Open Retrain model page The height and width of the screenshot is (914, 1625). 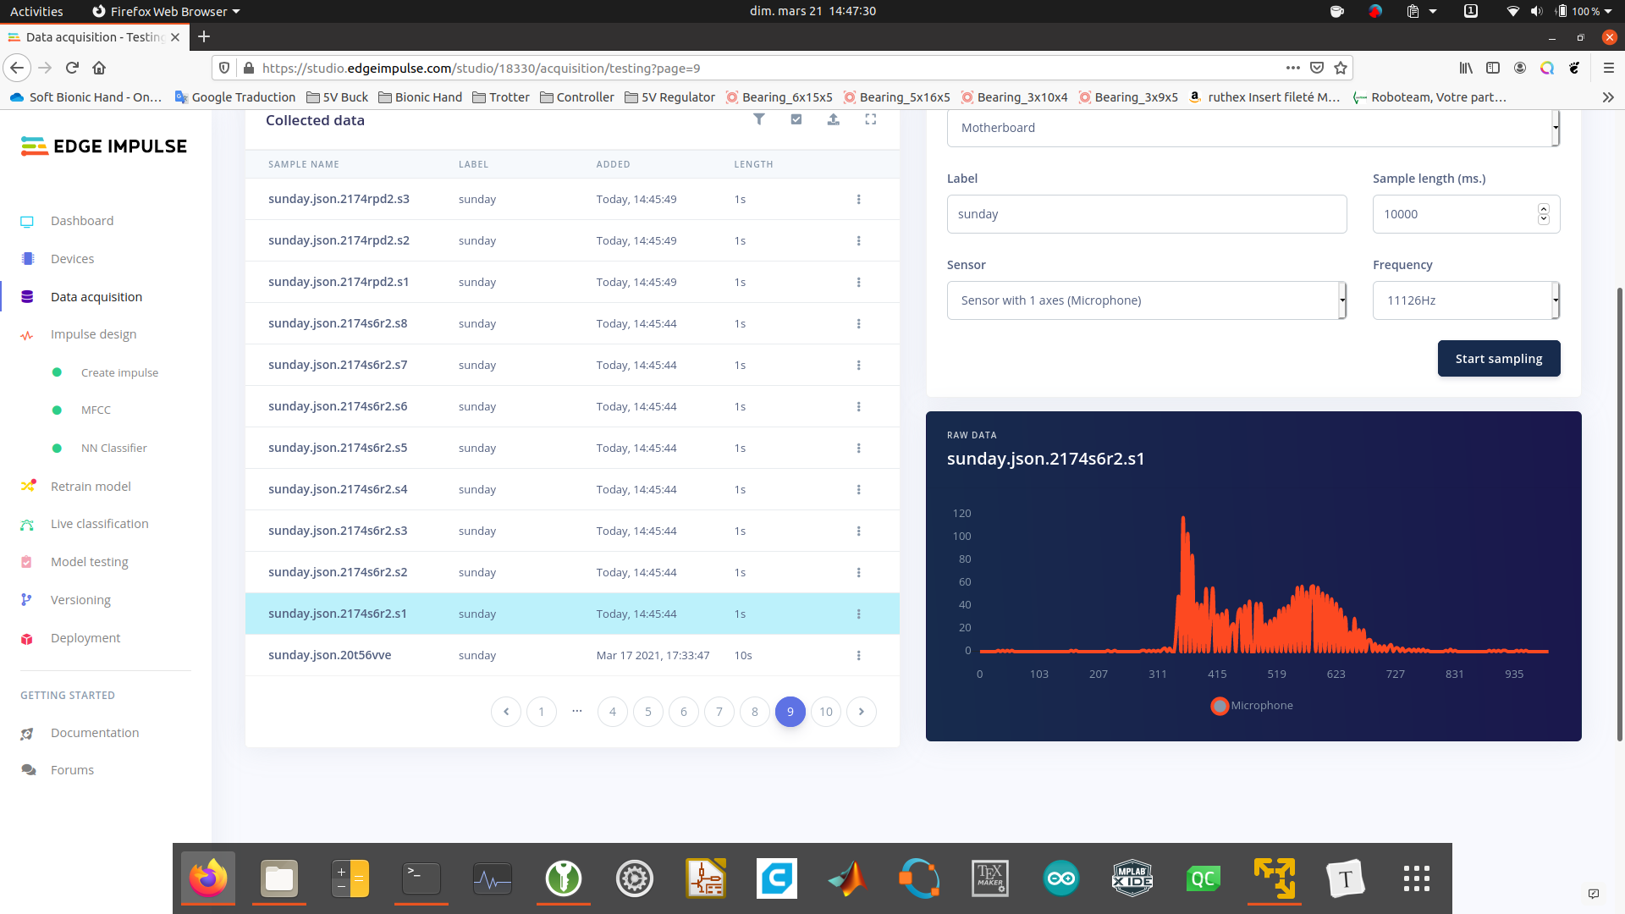(x=91, y=487)
